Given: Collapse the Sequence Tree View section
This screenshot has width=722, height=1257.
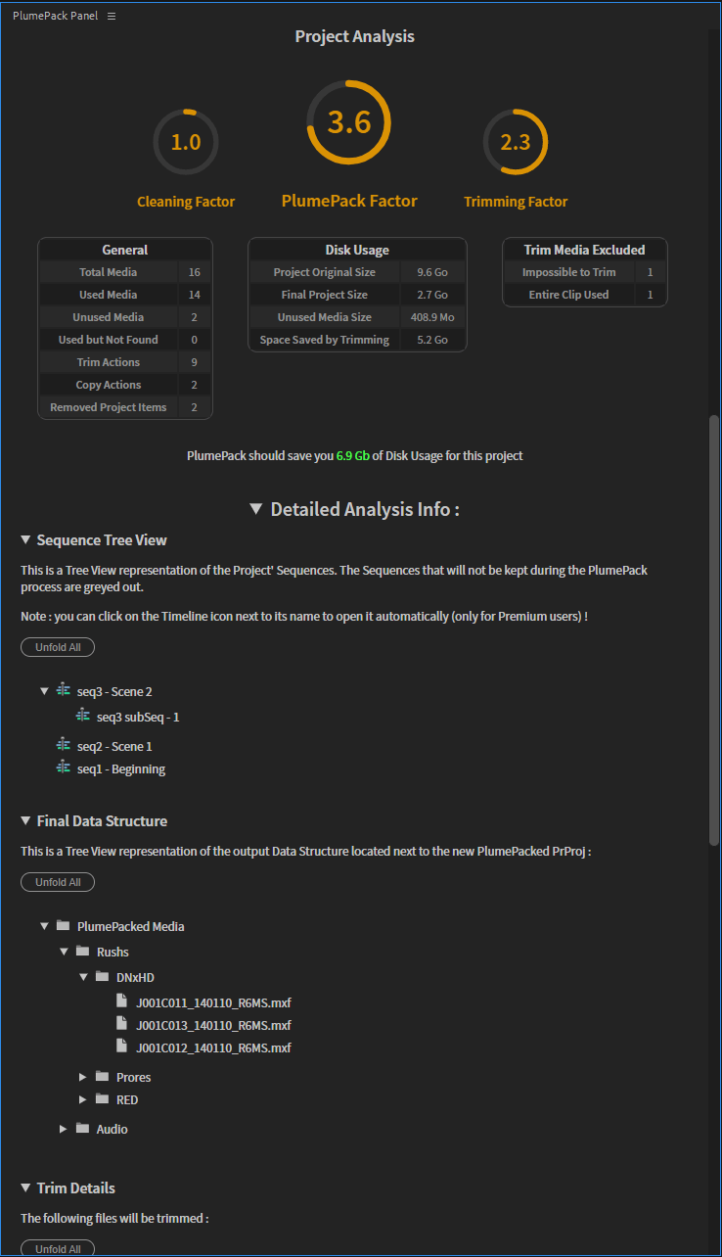Looking at the screenshot, I should tap(25, 540).
